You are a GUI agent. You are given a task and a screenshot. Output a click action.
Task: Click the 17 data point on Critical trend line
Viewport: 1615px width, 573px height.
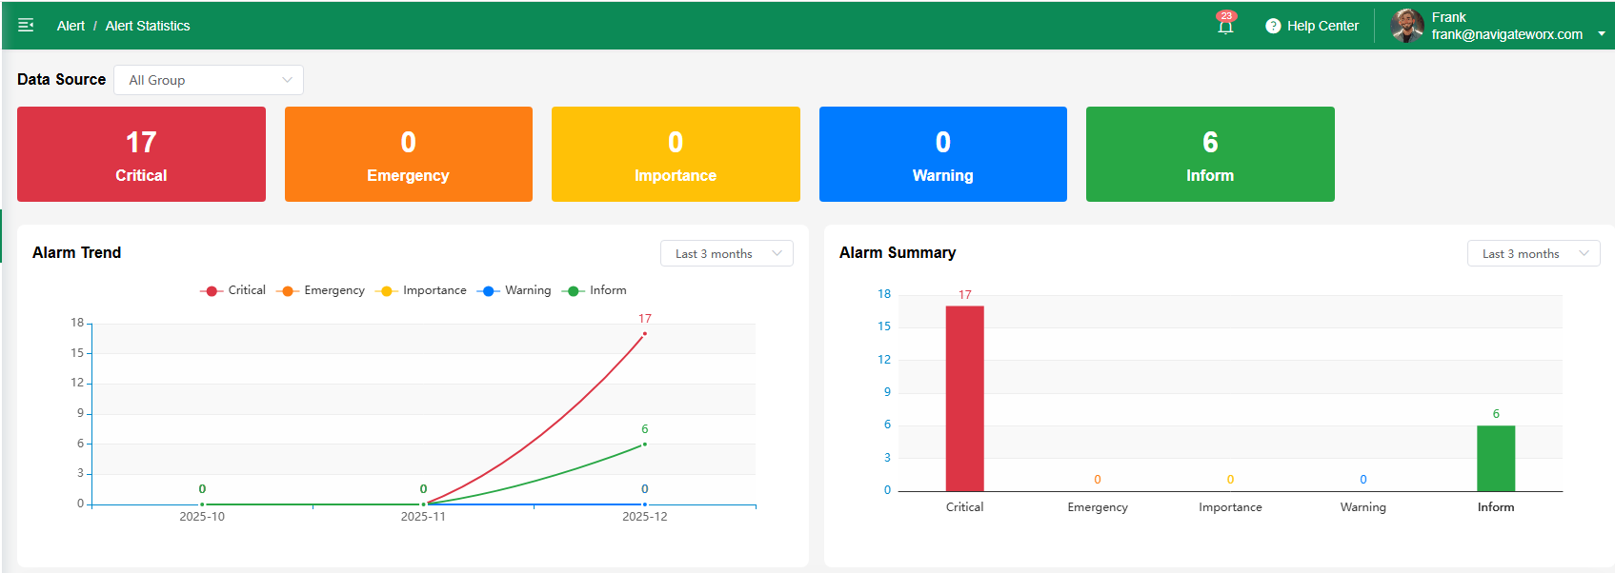(x=644, y=333)
